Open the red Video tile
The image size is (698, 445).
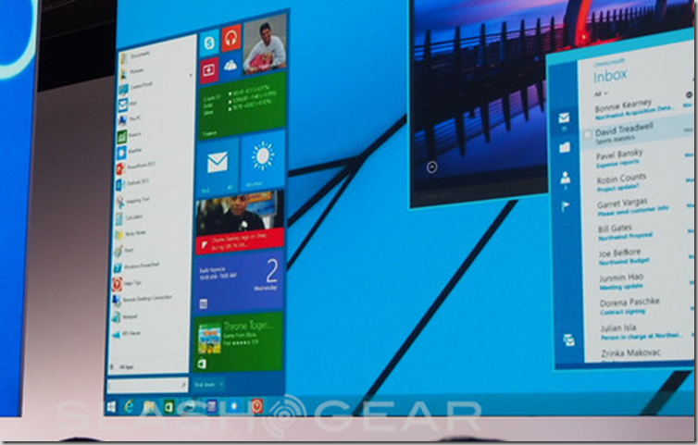(209, 70)
